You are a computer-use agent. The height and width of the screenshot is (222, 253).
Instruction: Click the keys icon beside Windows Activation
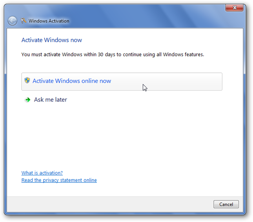click(x=24, y=21)
